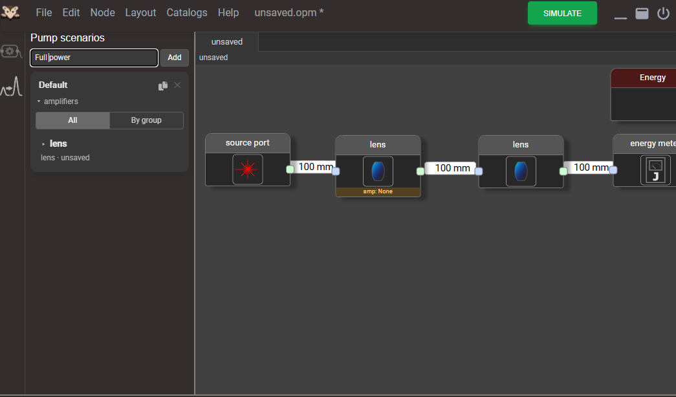
Task: Run the simulation with the SIMULATE button
Action: click(x=562, y=13)
